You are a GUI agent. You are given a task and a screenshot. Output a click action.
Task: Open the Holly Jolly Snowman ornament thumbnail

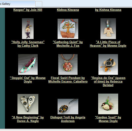28,29
